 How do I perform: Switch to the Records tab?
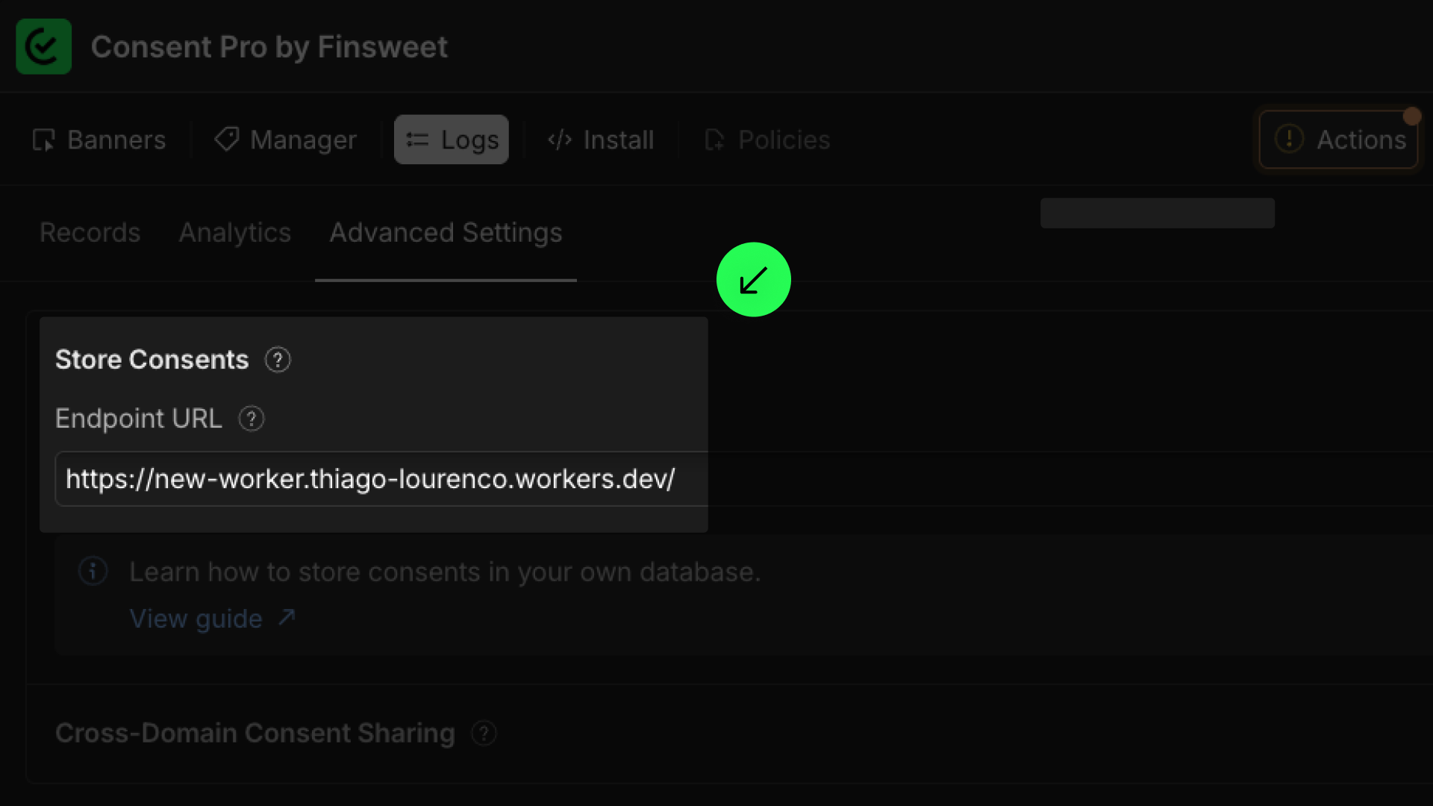(90, 233)
